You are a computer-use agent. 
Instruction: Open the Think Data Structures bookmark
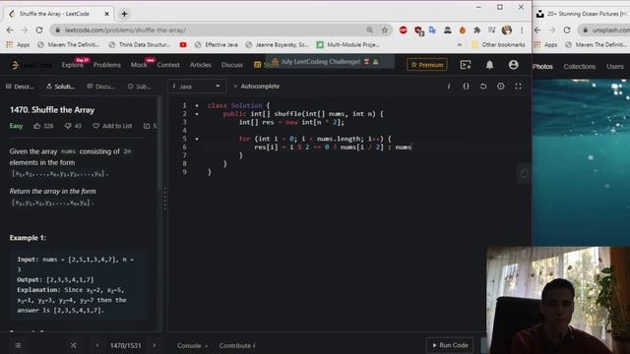(140, 44)
